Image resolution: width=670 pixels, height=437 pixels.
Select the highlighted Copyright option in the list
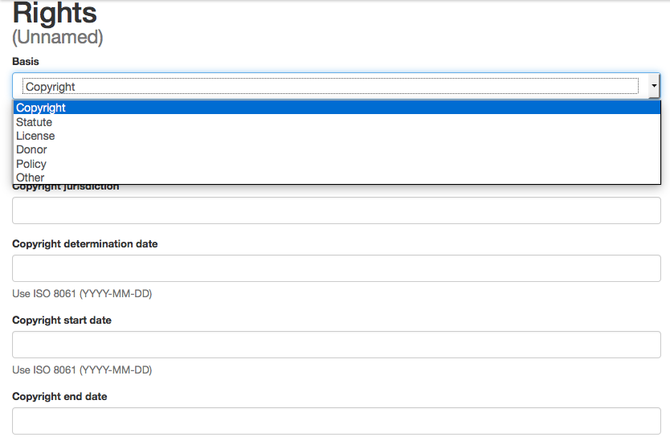pos(41,108)
